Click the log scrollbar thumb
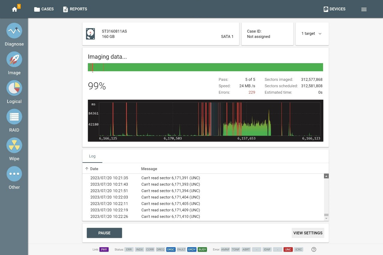Image resolution: width=383 pixels, height=255 pixels. coord(326,215)
